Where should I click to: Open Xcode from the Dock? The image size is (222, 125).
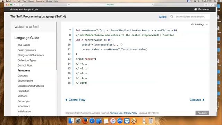click(99, 121)
